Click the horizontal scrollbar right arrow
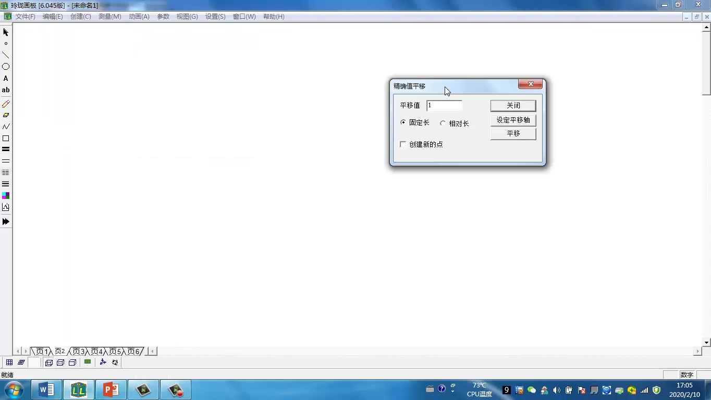Screen dimensions: 711x400 (698, 352)
